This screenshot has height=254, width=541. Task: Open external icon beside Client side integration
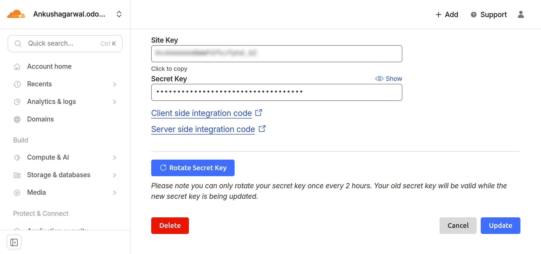(x=259, y=113)
